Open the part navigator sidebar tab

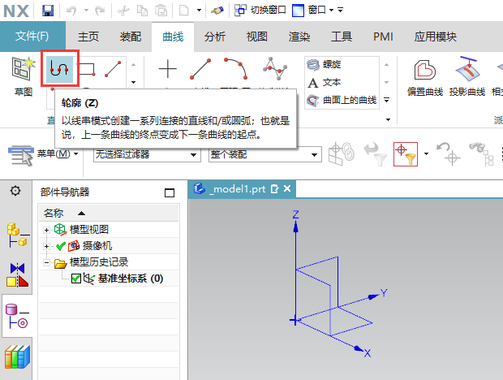pos(17,316)
